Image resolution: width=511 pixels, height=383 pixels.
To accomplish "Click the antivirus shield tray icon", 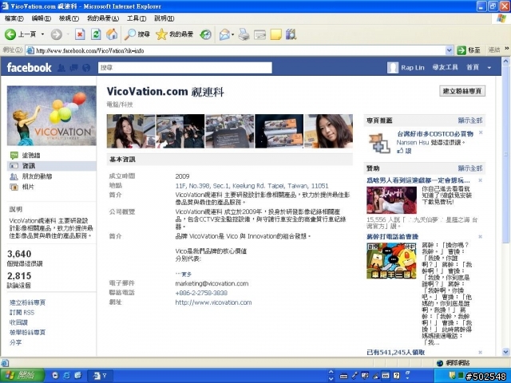I will [452, 376].
